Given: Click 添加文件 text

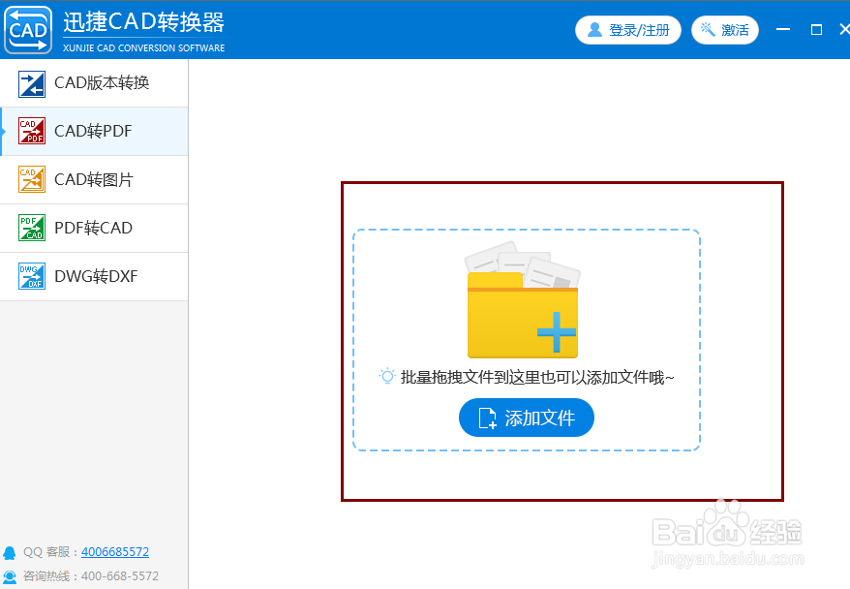Looking at the screenshot, I should tap(540, 418).
